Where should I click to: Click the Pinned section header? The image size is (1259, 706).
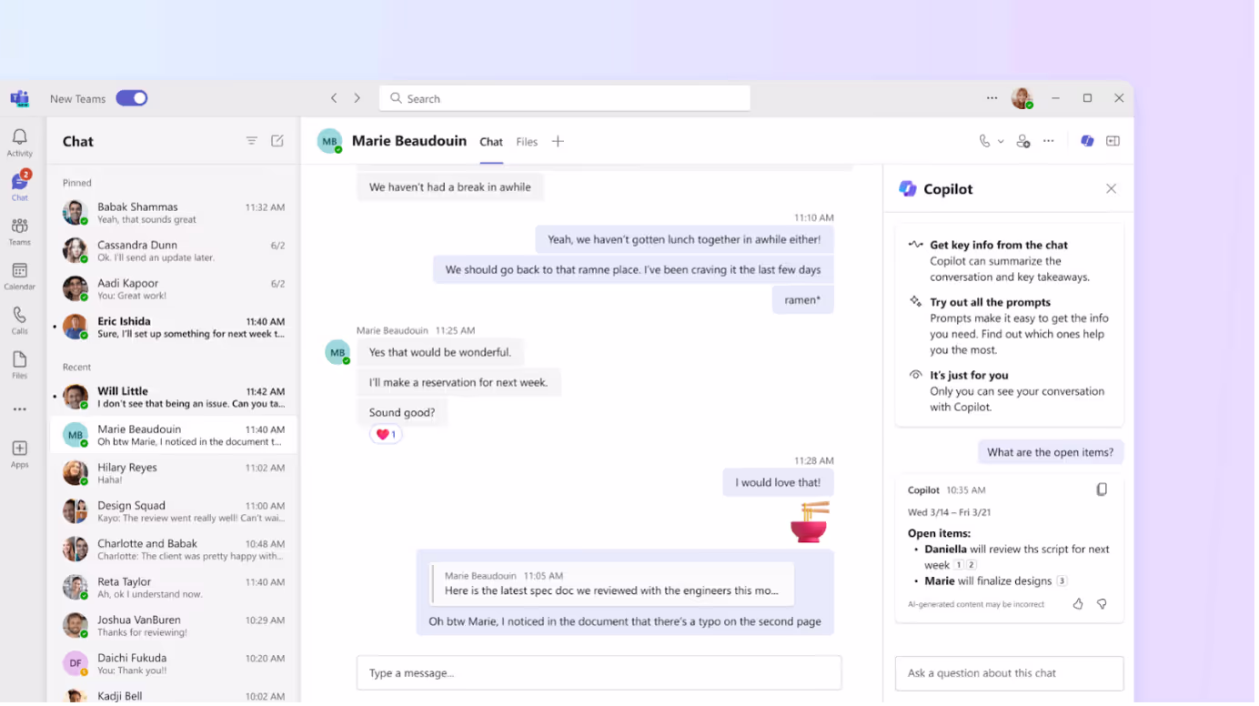(x=77, y=183)
